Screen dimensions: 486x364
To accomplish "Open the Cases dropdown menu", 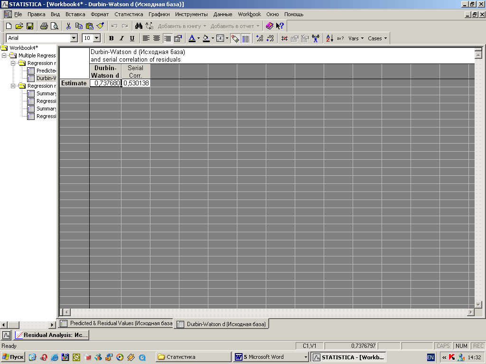I will coord(377,38).
